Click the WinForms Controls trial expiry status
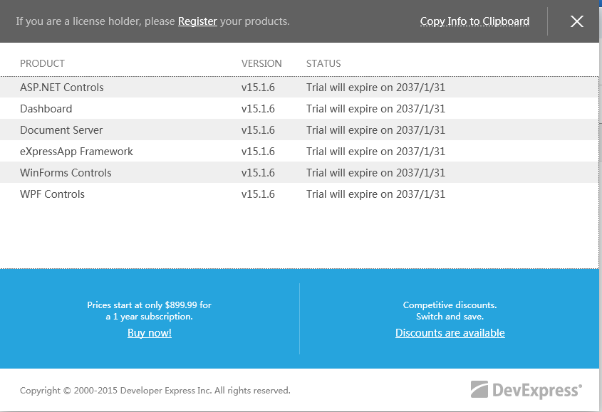602x412 pixels. tap(375, 173)
